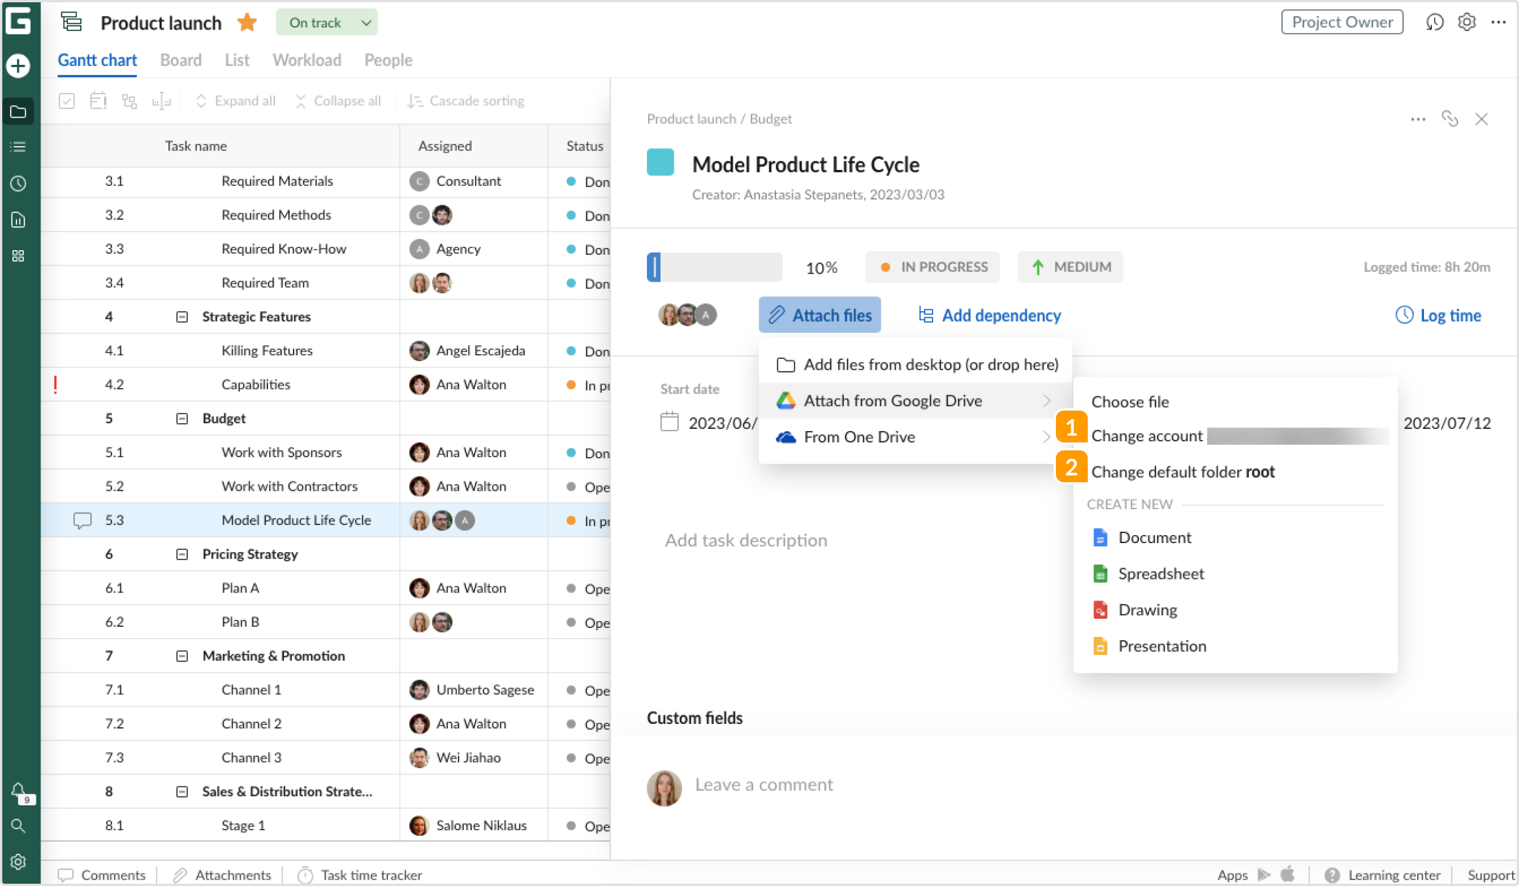The width and height of the screenshot is (1519, 886).
Task: Switch to the List tab
Action: pos(237,60)
